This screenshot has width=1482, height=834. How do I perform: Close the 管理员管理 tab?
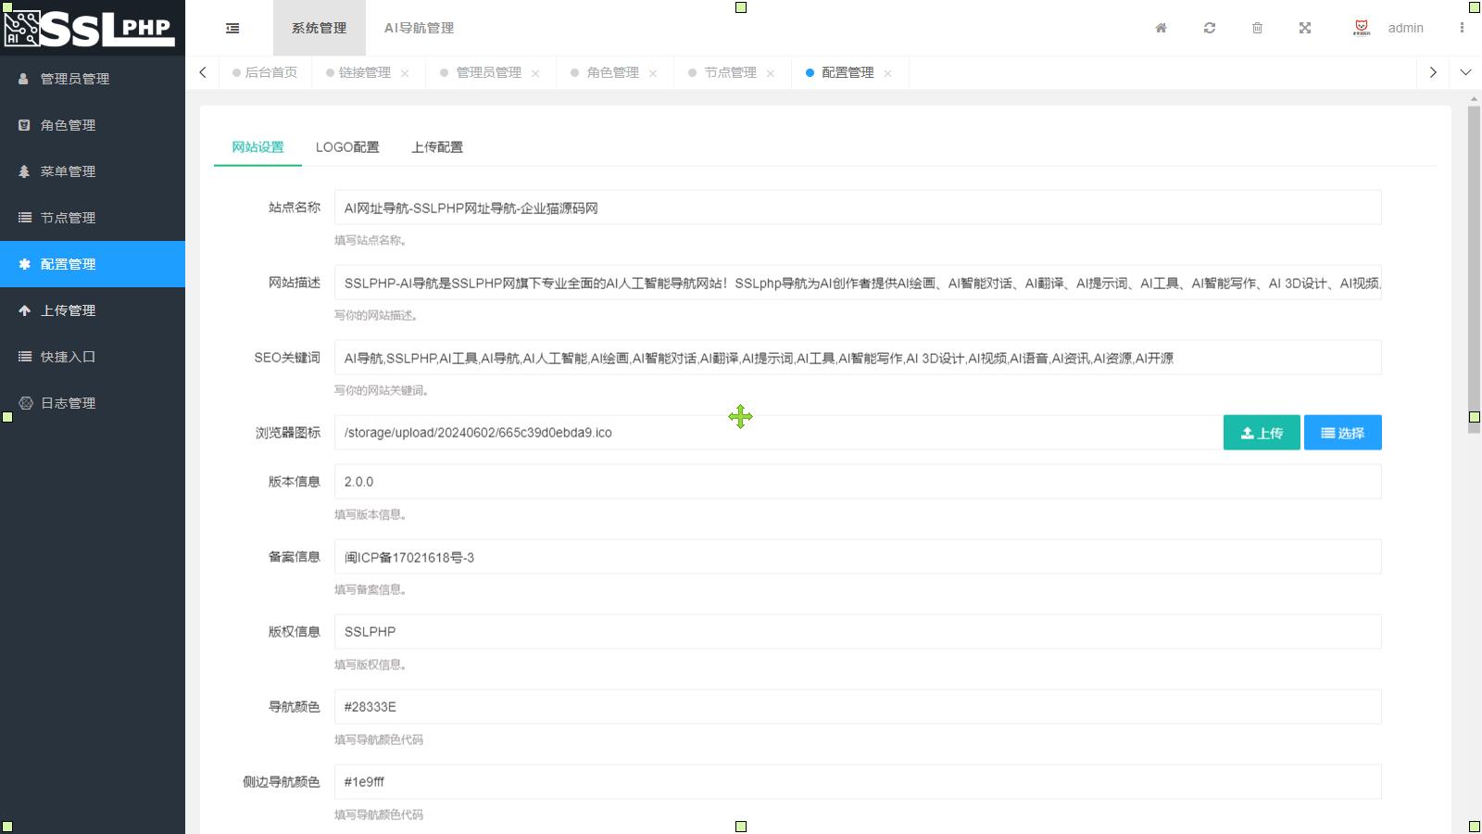[535, 73]
